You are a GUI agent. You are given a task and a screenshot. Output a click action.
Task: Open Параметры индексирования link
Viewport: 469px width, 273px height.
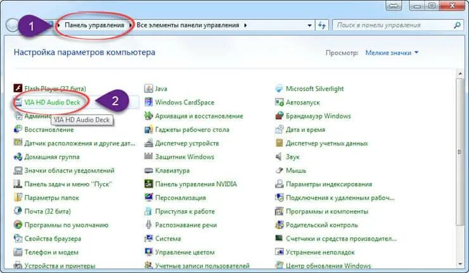click(x=329, y=184)
